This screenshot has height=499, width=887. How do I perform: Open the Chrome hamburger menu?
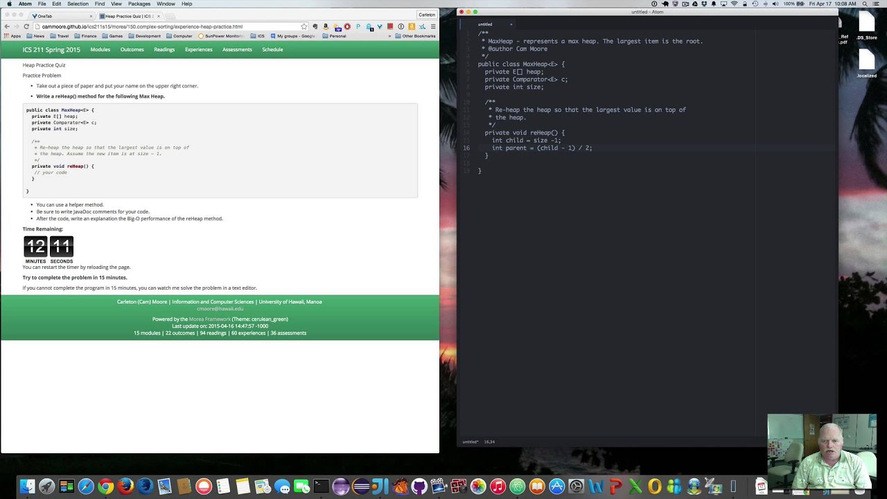point(433,26)
